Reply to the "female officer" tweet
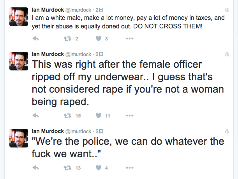The image size is (238, 179). pyautogui.click(x=36, y=116)
